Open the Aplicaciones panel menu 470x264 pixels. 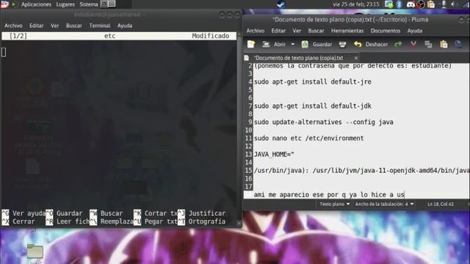[36, 4]
